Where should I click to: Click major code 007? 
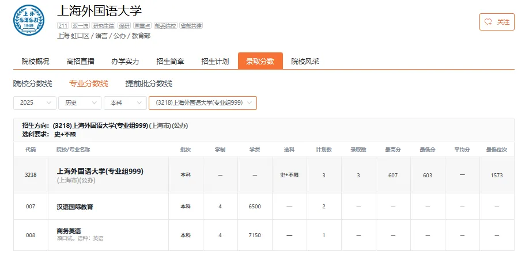[31, 207]
